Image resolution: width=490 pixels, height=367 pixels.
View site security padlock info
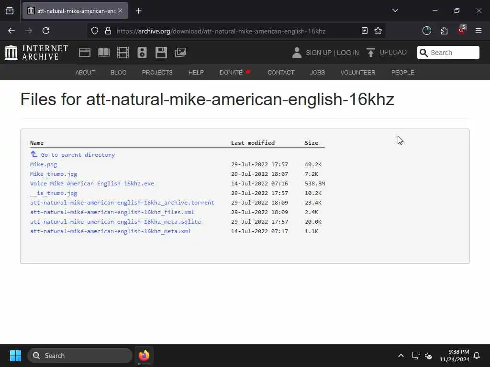pyautogui.click(x=108, y=31)
